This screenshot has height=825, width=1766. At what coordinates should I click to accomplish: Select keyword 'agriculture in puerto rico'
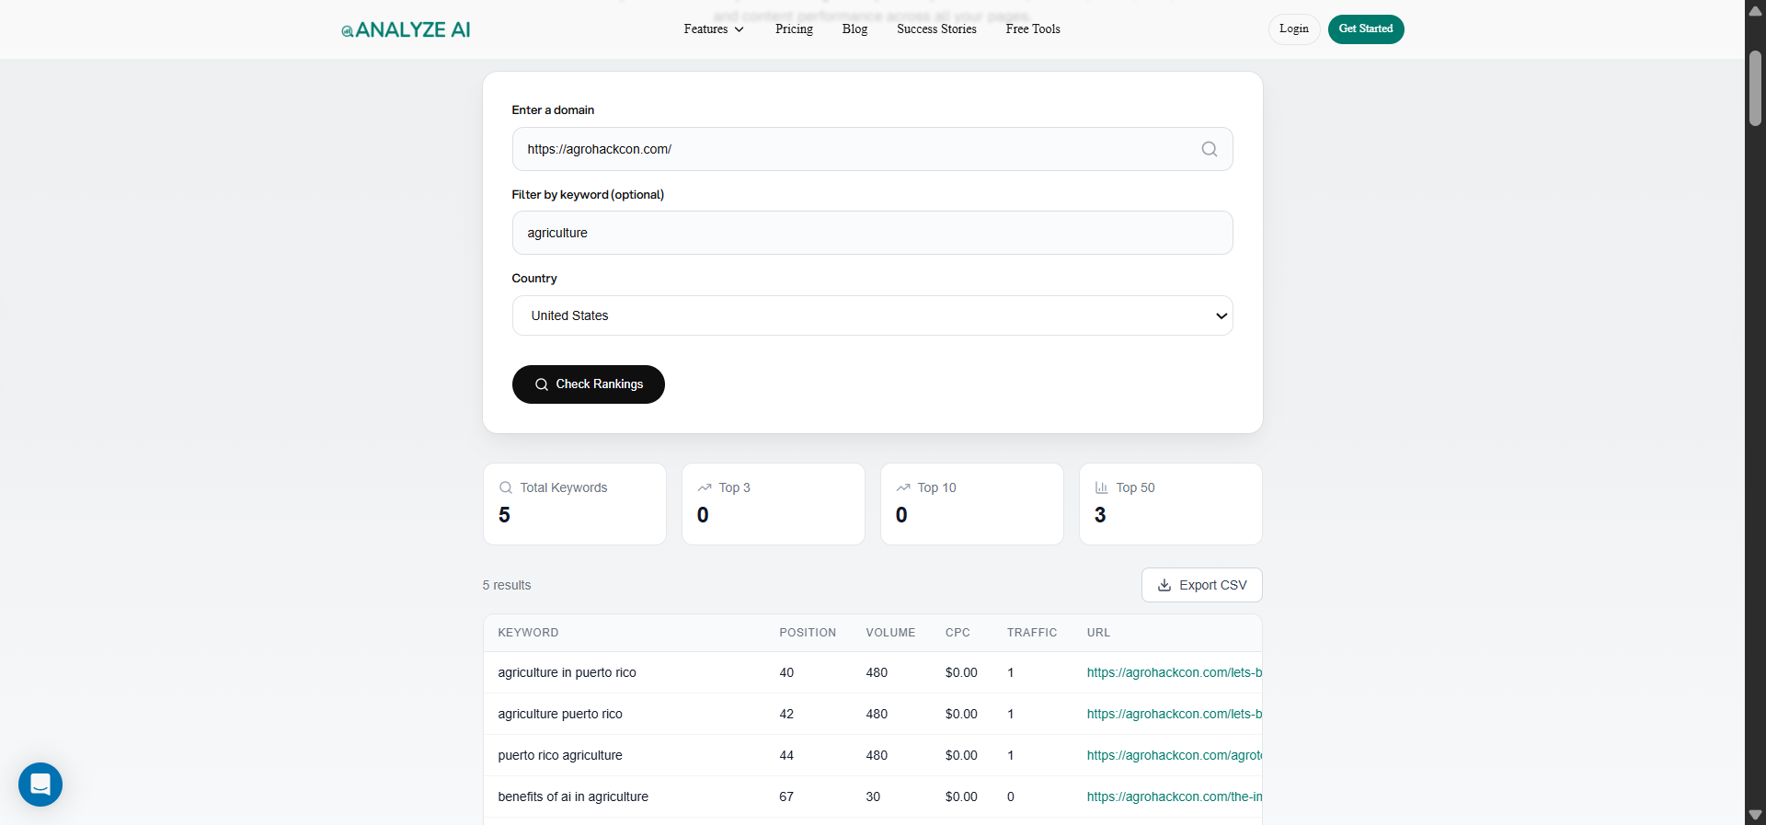(x=567, y=672)
